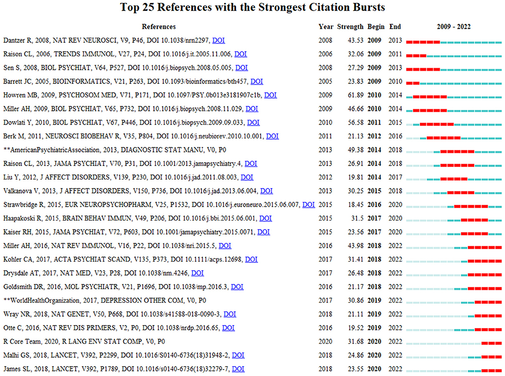Select strength value 56.58 for Dowlati Y

coord(356,122)
